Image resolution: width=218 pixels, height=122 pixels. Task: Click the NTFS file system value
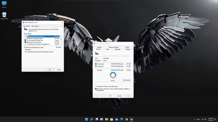pos(105,61)
